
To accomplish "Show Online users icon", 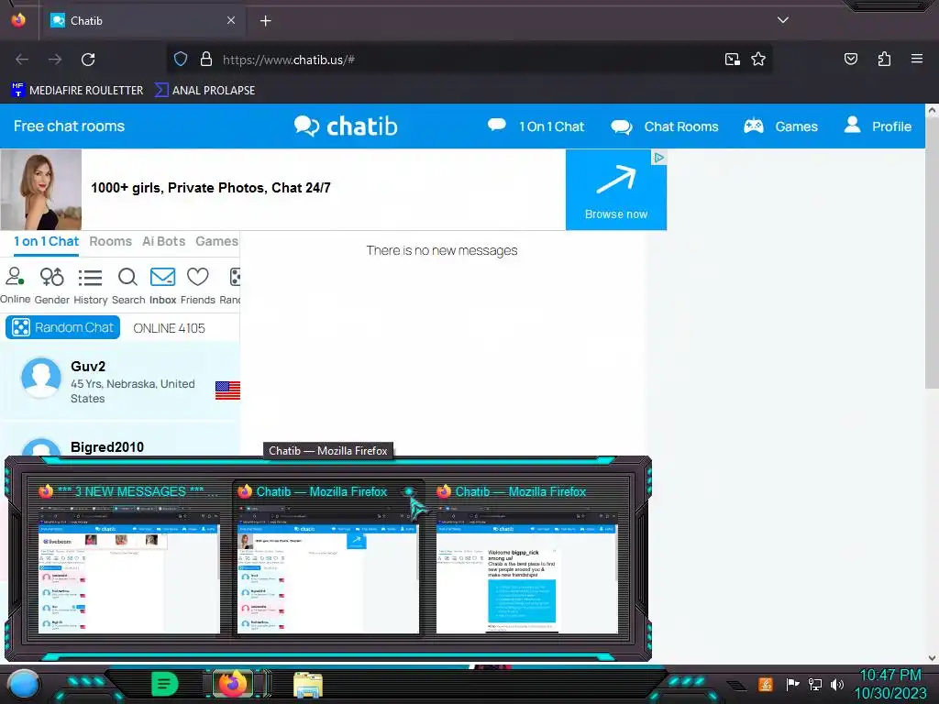I will click(15, 286).
